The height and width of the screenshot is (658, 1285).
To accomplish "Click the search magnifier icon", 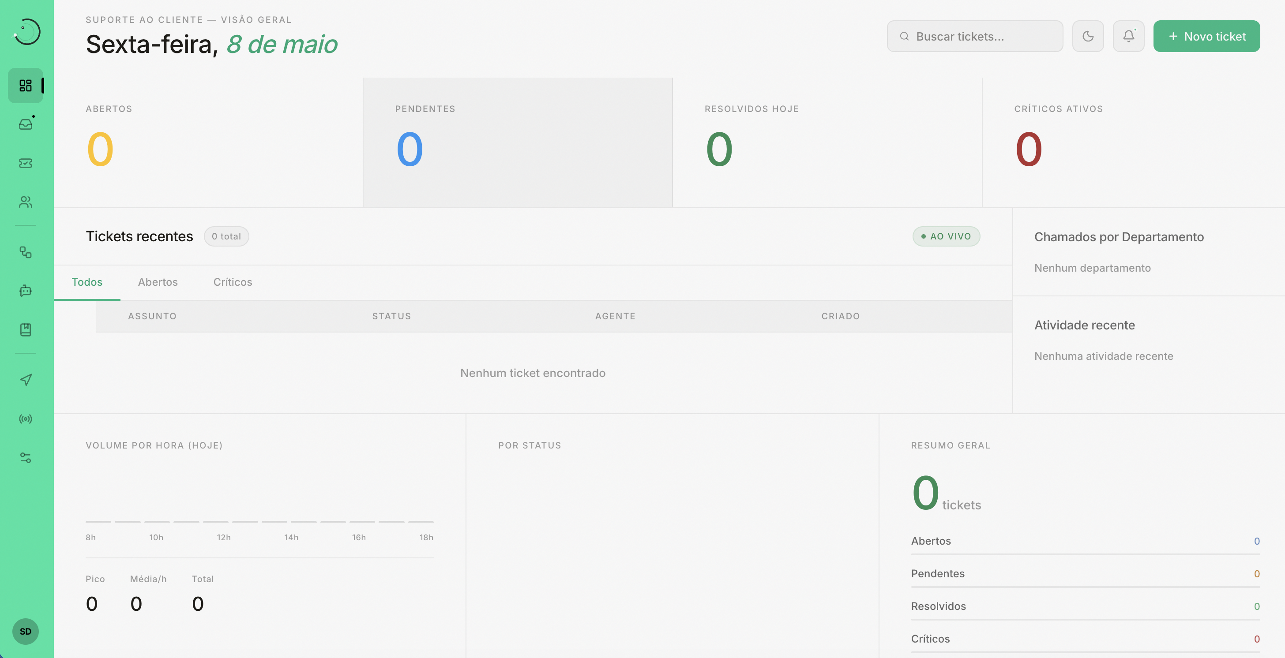I will pos(904,37).
